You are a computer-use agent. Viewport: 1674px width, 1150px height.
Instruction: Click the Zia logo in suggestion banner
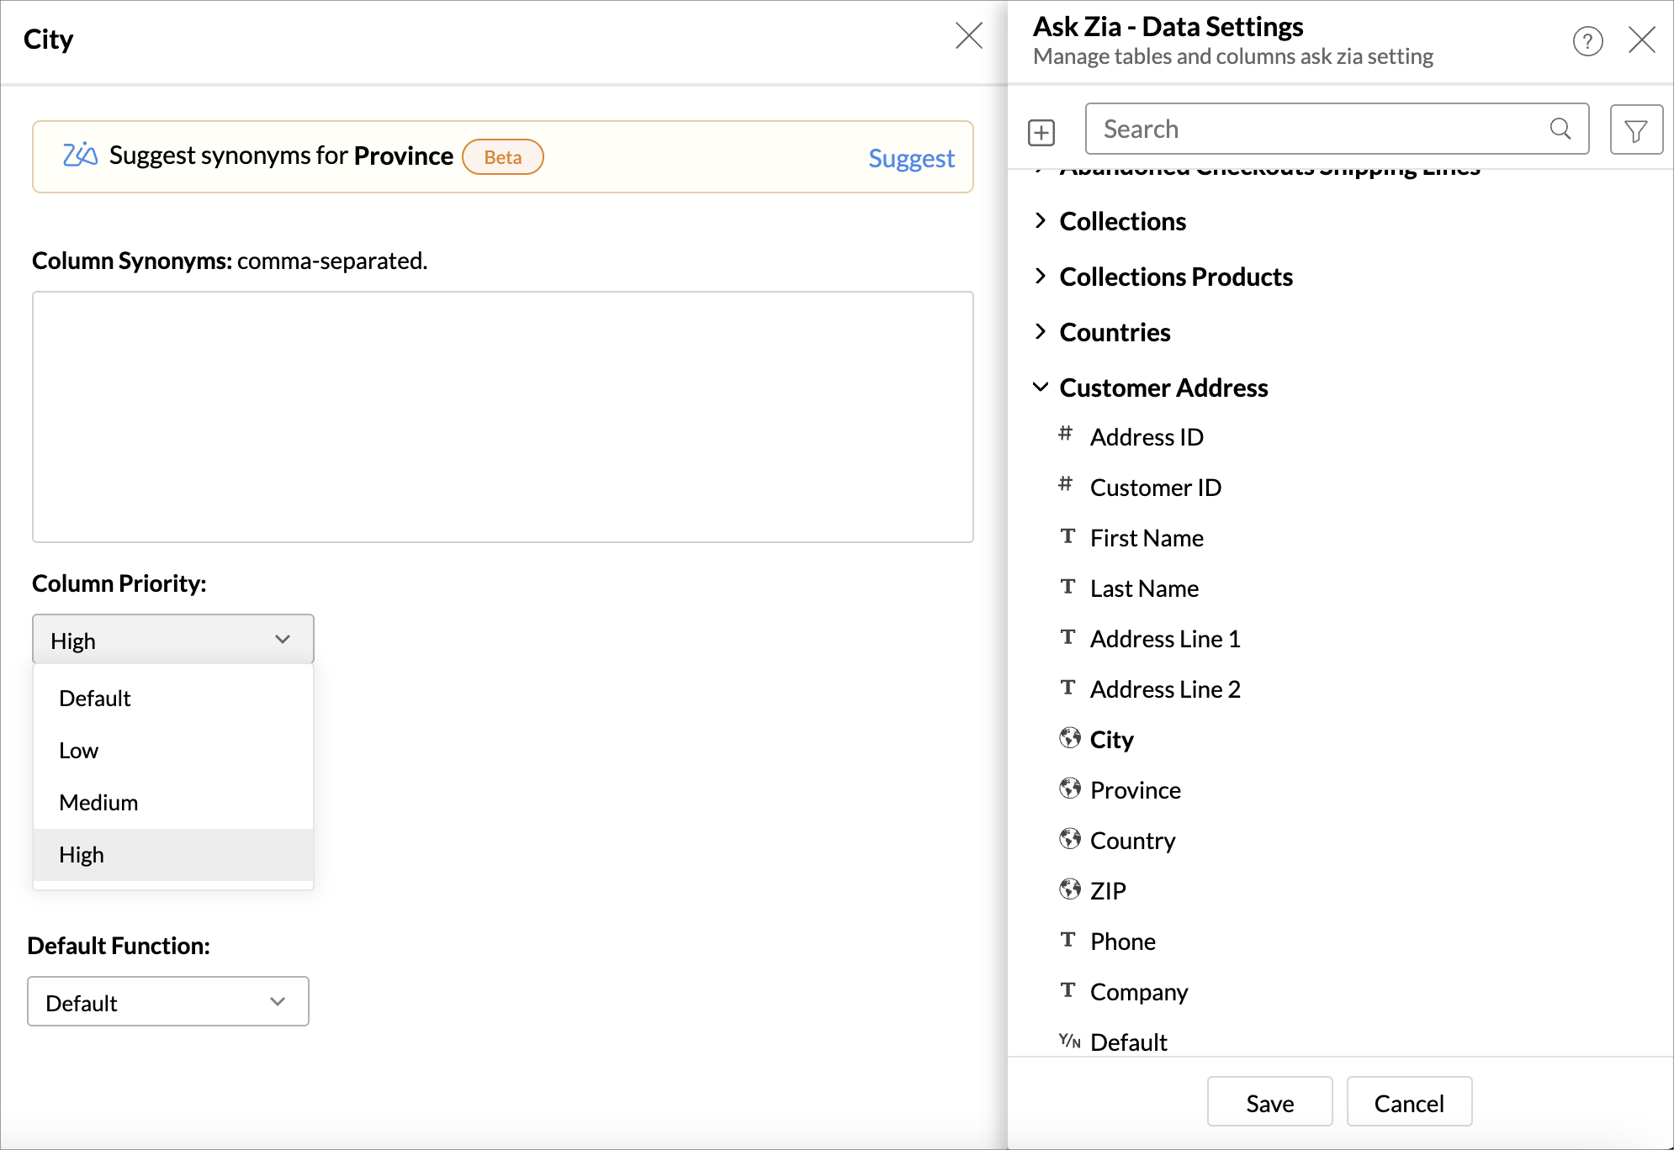(80, 156)
